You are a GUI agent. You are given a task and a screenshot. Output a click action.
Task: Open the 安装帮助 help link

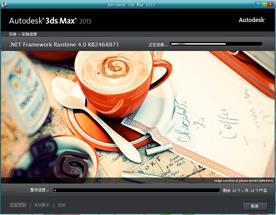pos(18,205)
